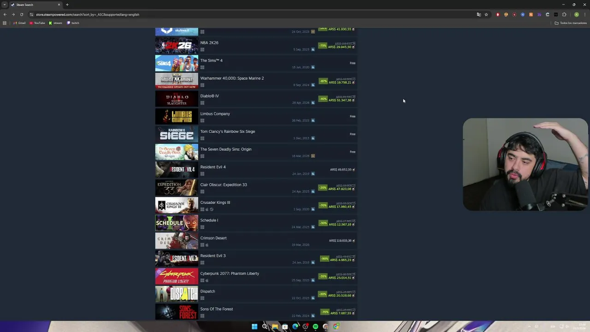The image size is (590, 332).
Task: Open the twitch bookmark
Action: 73,23
